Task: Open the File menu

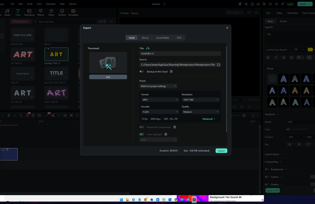Action: click(x=12, y=4)
